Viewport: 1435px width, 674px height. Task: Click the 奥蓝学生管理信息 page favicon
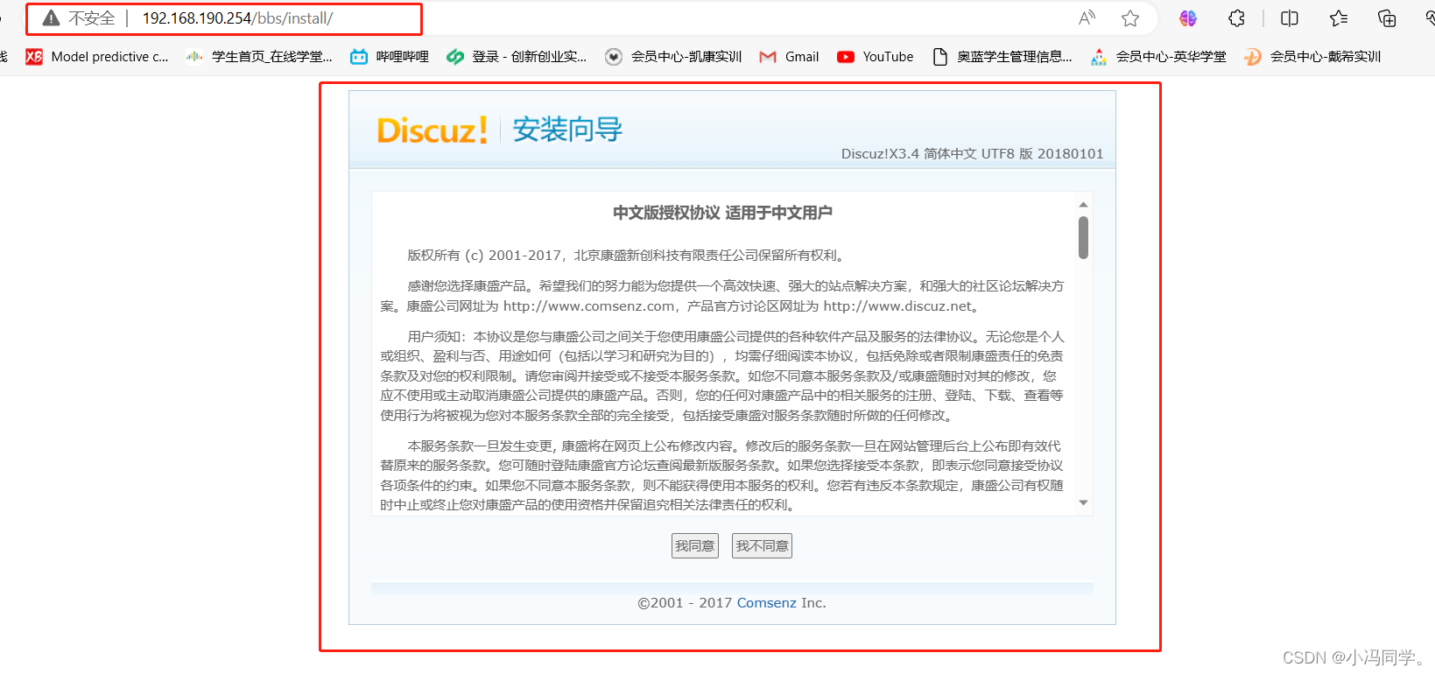tap(940, 57)
